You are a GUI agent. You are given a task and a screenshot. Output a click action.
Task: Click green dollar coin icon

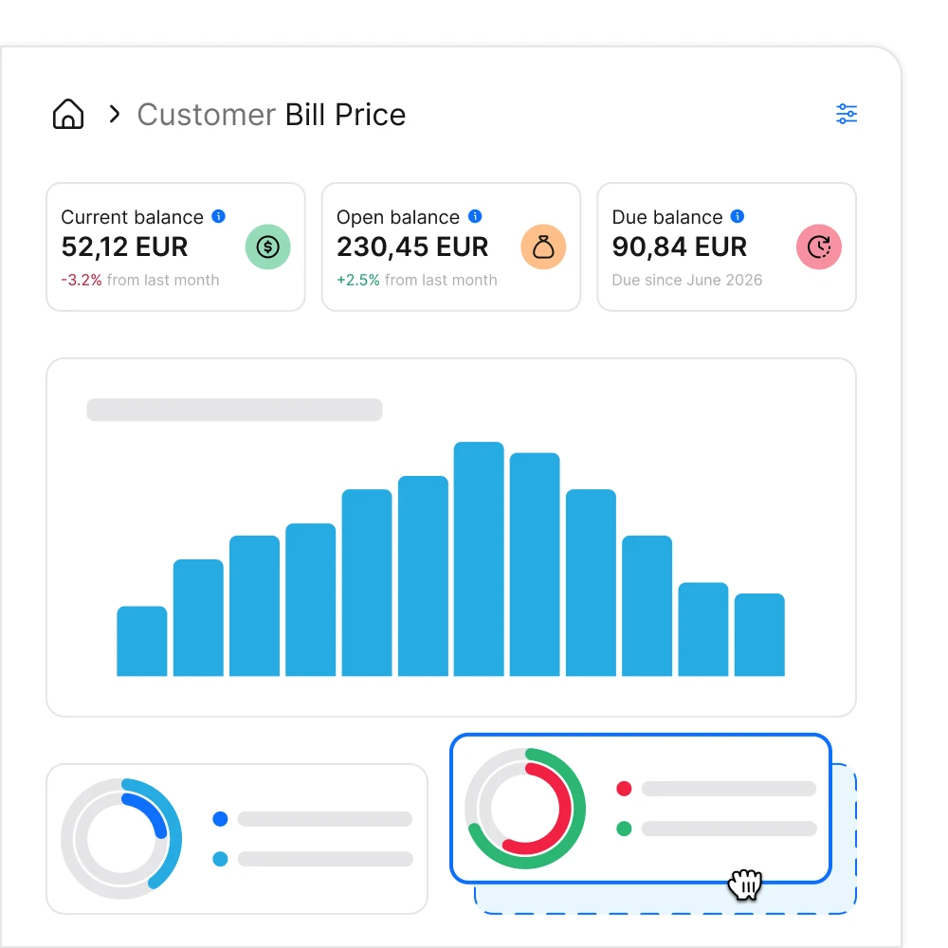point(268,246)
